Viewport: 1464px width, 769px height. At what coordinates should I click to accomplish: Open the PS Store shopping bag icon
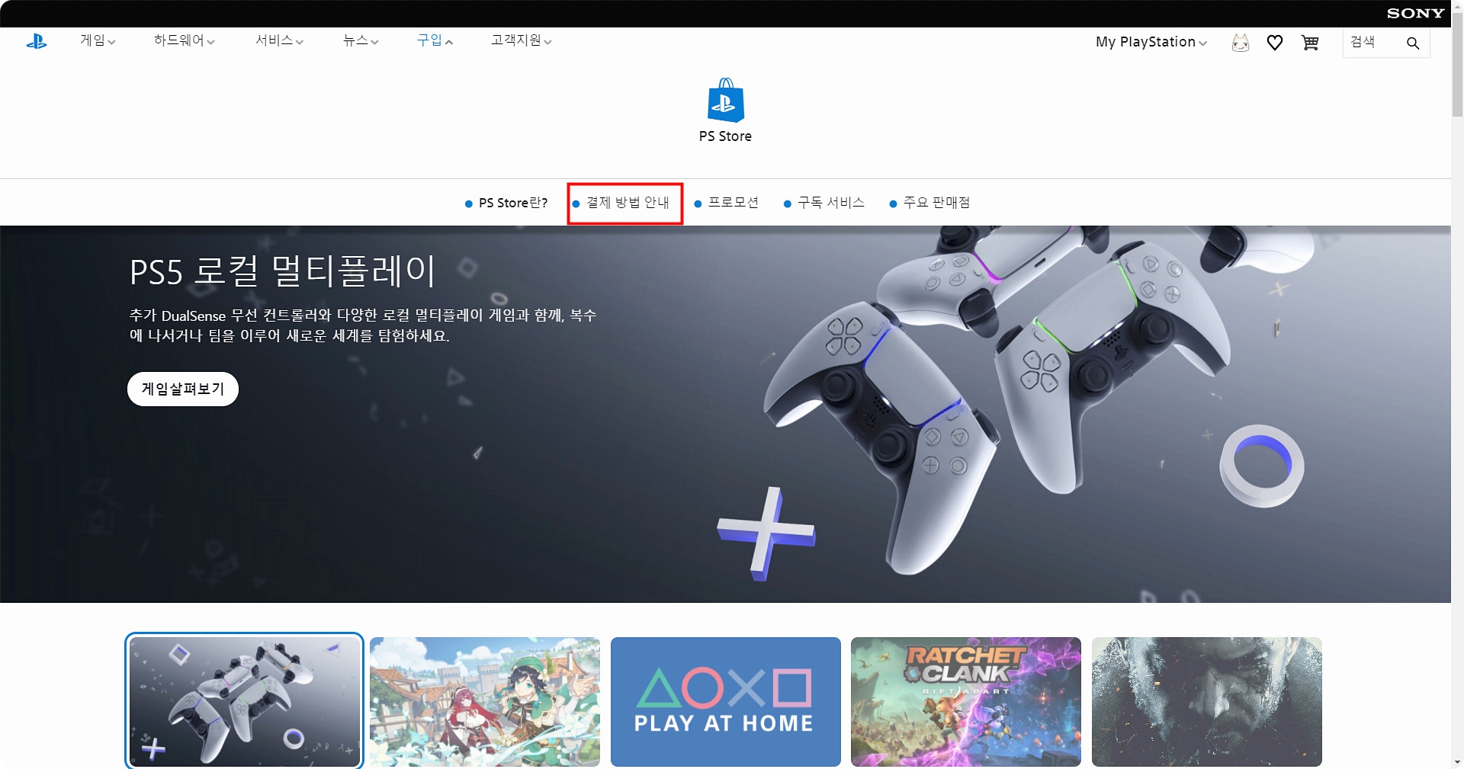coord(725,100)
